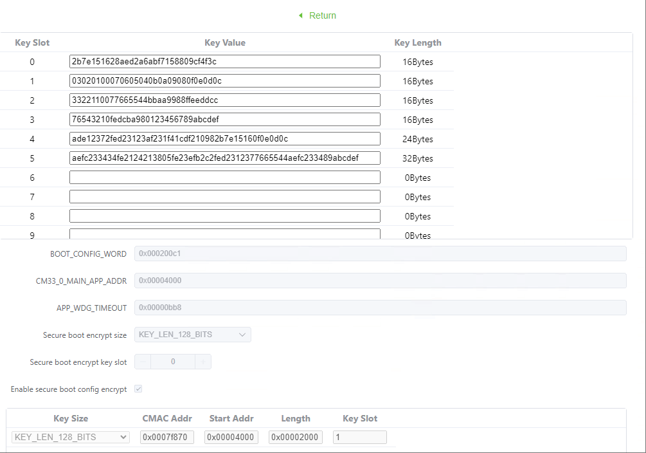Focus the Key Slot 3 value field

(224, 120)
